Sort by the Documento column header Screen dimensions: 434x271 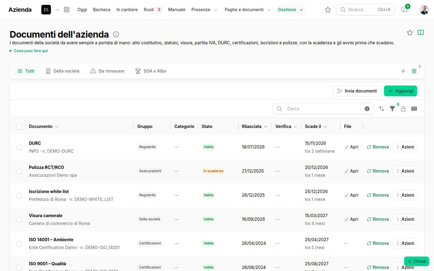[43, 126]
